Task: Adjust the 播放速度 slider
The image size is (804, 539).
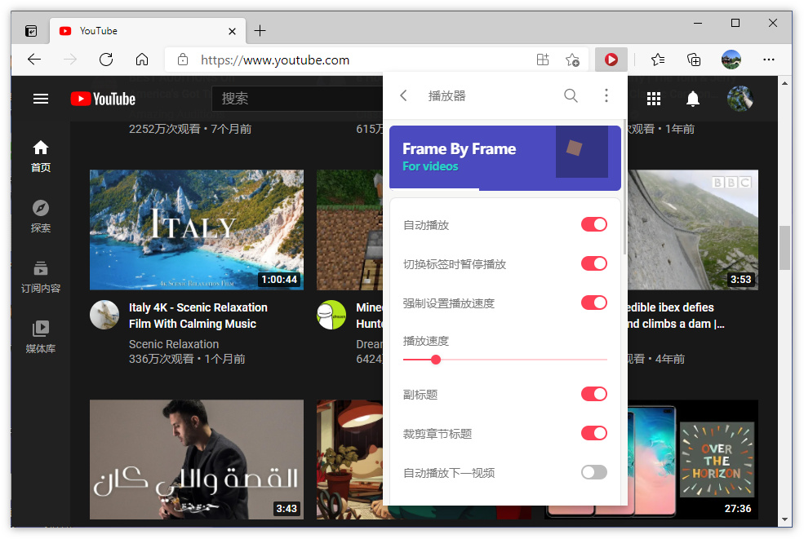Action: (x=435, y=359)
